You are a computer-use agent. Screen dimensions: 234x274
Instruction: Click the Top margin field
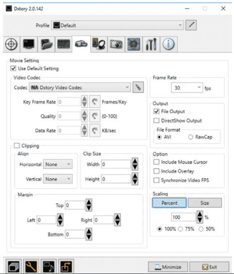coord(75,205)
